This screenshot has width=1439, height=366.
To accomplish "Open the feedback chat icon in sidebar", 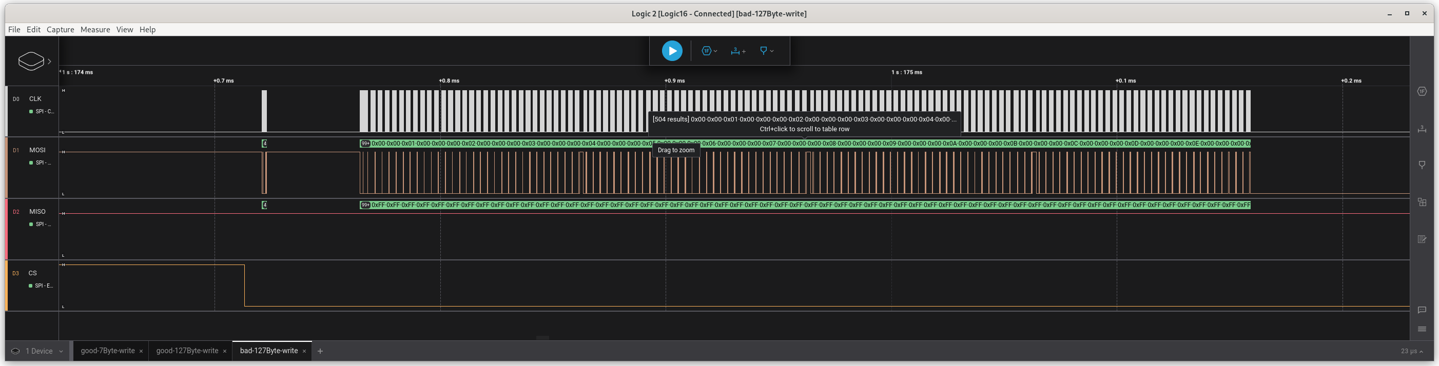I will [x=1422, y=310].
